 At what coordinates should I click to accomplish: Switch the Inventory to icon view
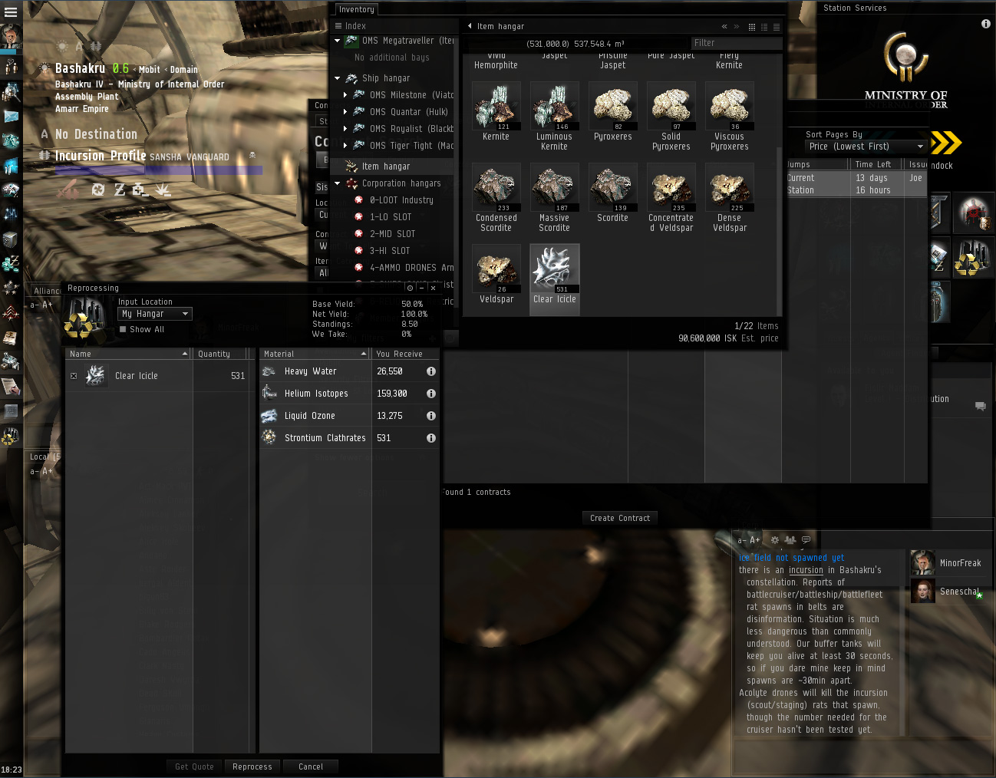pos(752,27)
